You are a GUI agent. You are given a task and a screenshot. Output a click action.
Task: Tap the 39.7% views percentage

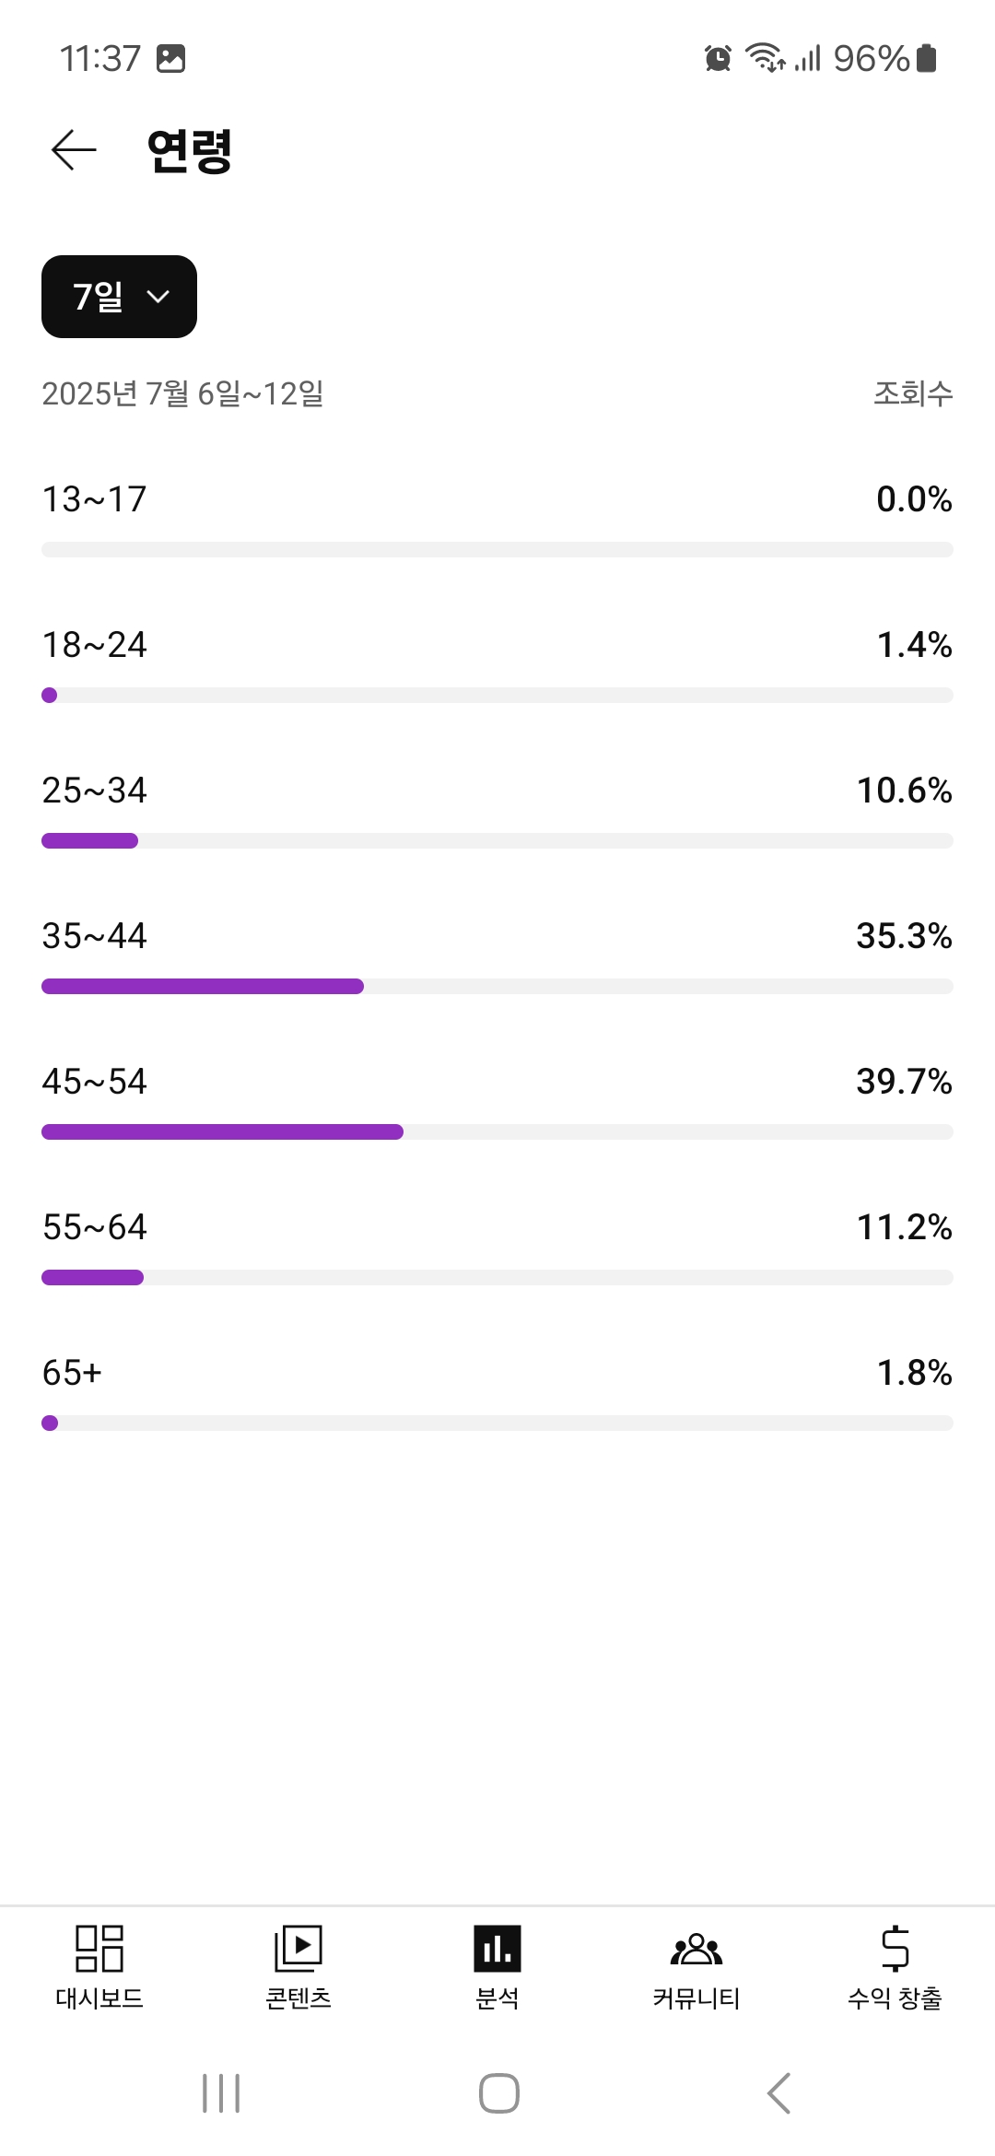[x=904, y=1082]
